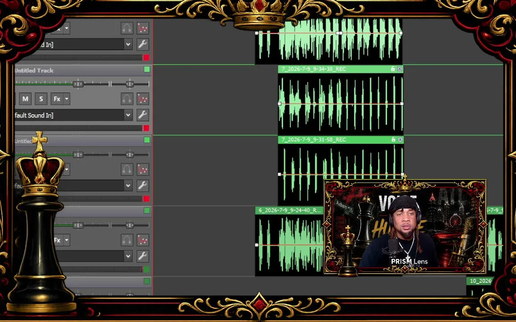Open input device dropdown on the 9-31-58 clip track
Image resolution: width=516 pixels, height=322 pixels.
pyautogui.click(x=128, y=186)
